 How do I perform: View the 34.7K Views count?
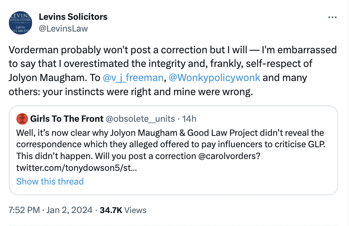click(123, 210)
